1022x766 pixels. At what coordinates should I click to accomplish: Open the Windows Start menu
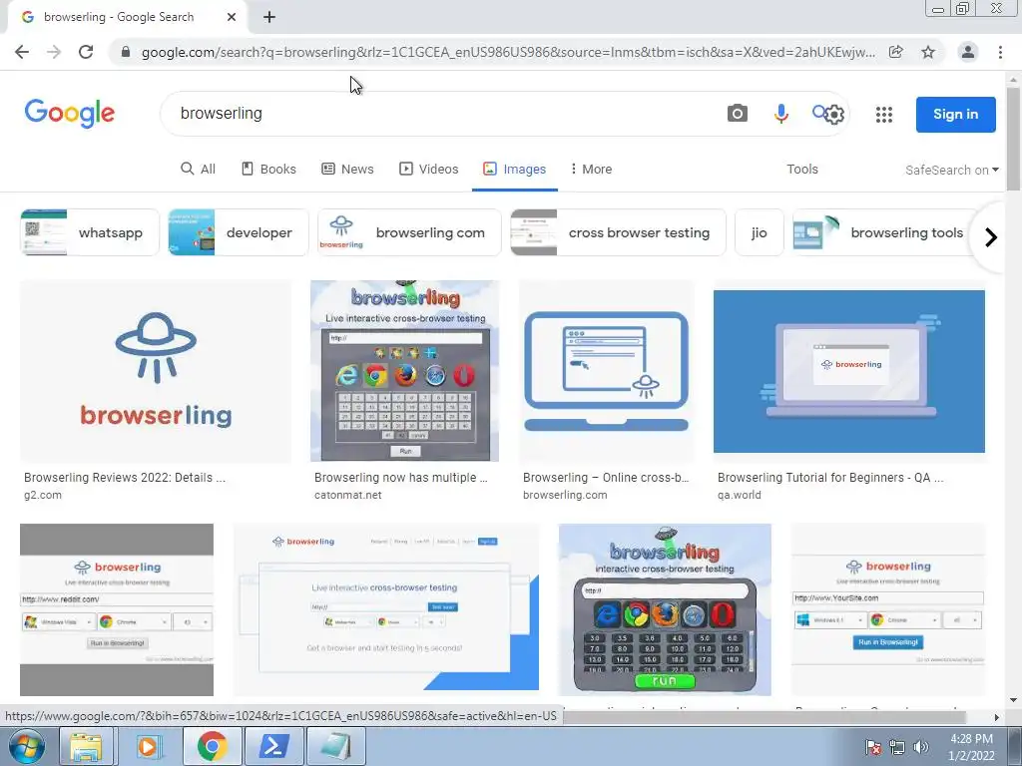[26, 746]
